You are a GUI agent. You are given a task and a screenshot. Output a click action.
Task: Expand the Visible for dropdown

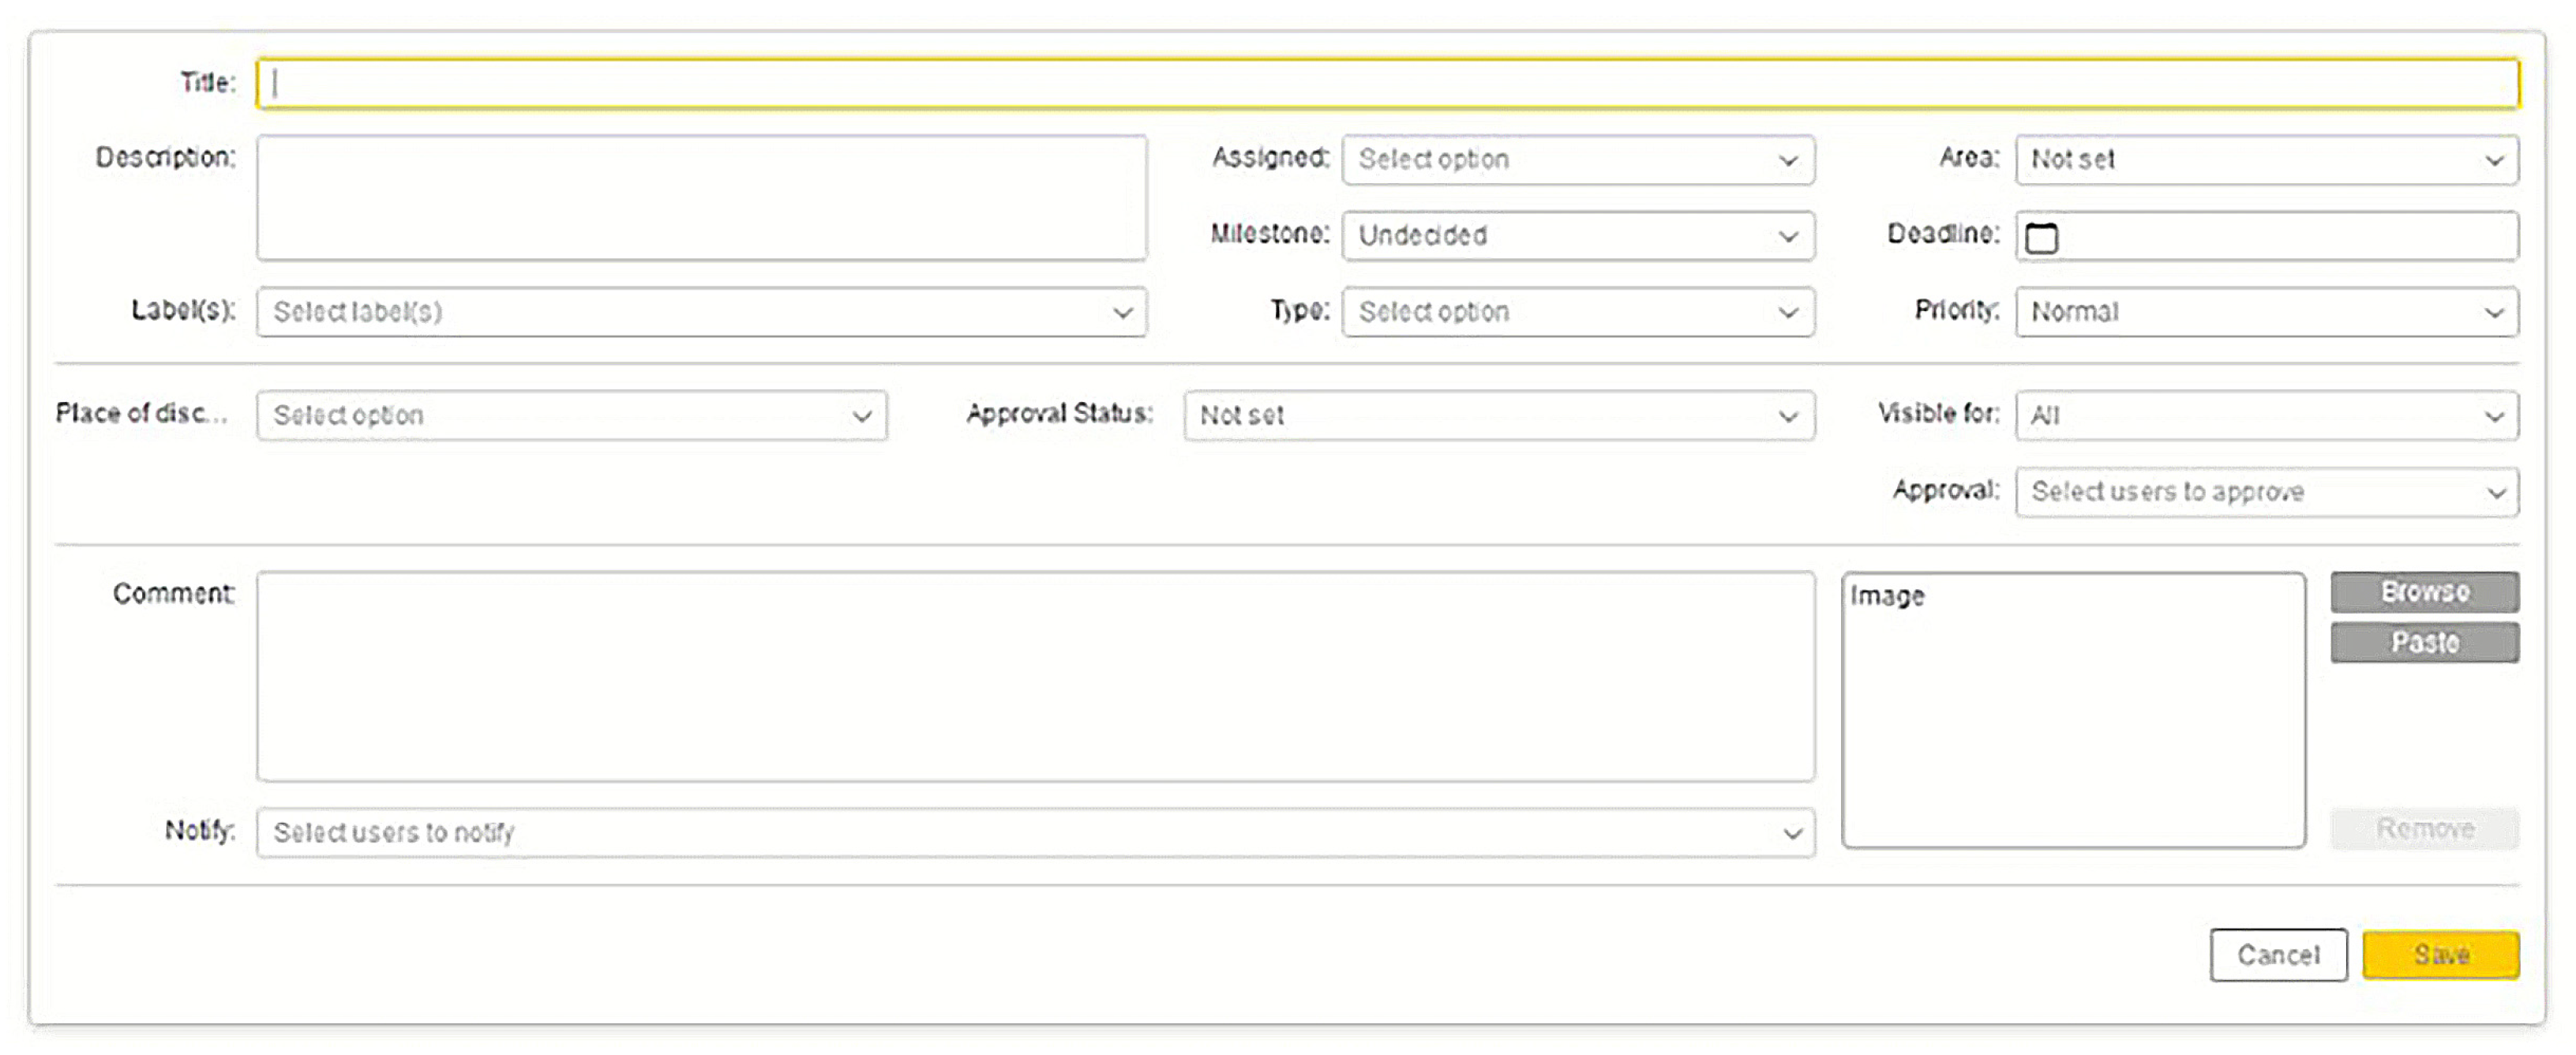click(x=2266, y=415)
